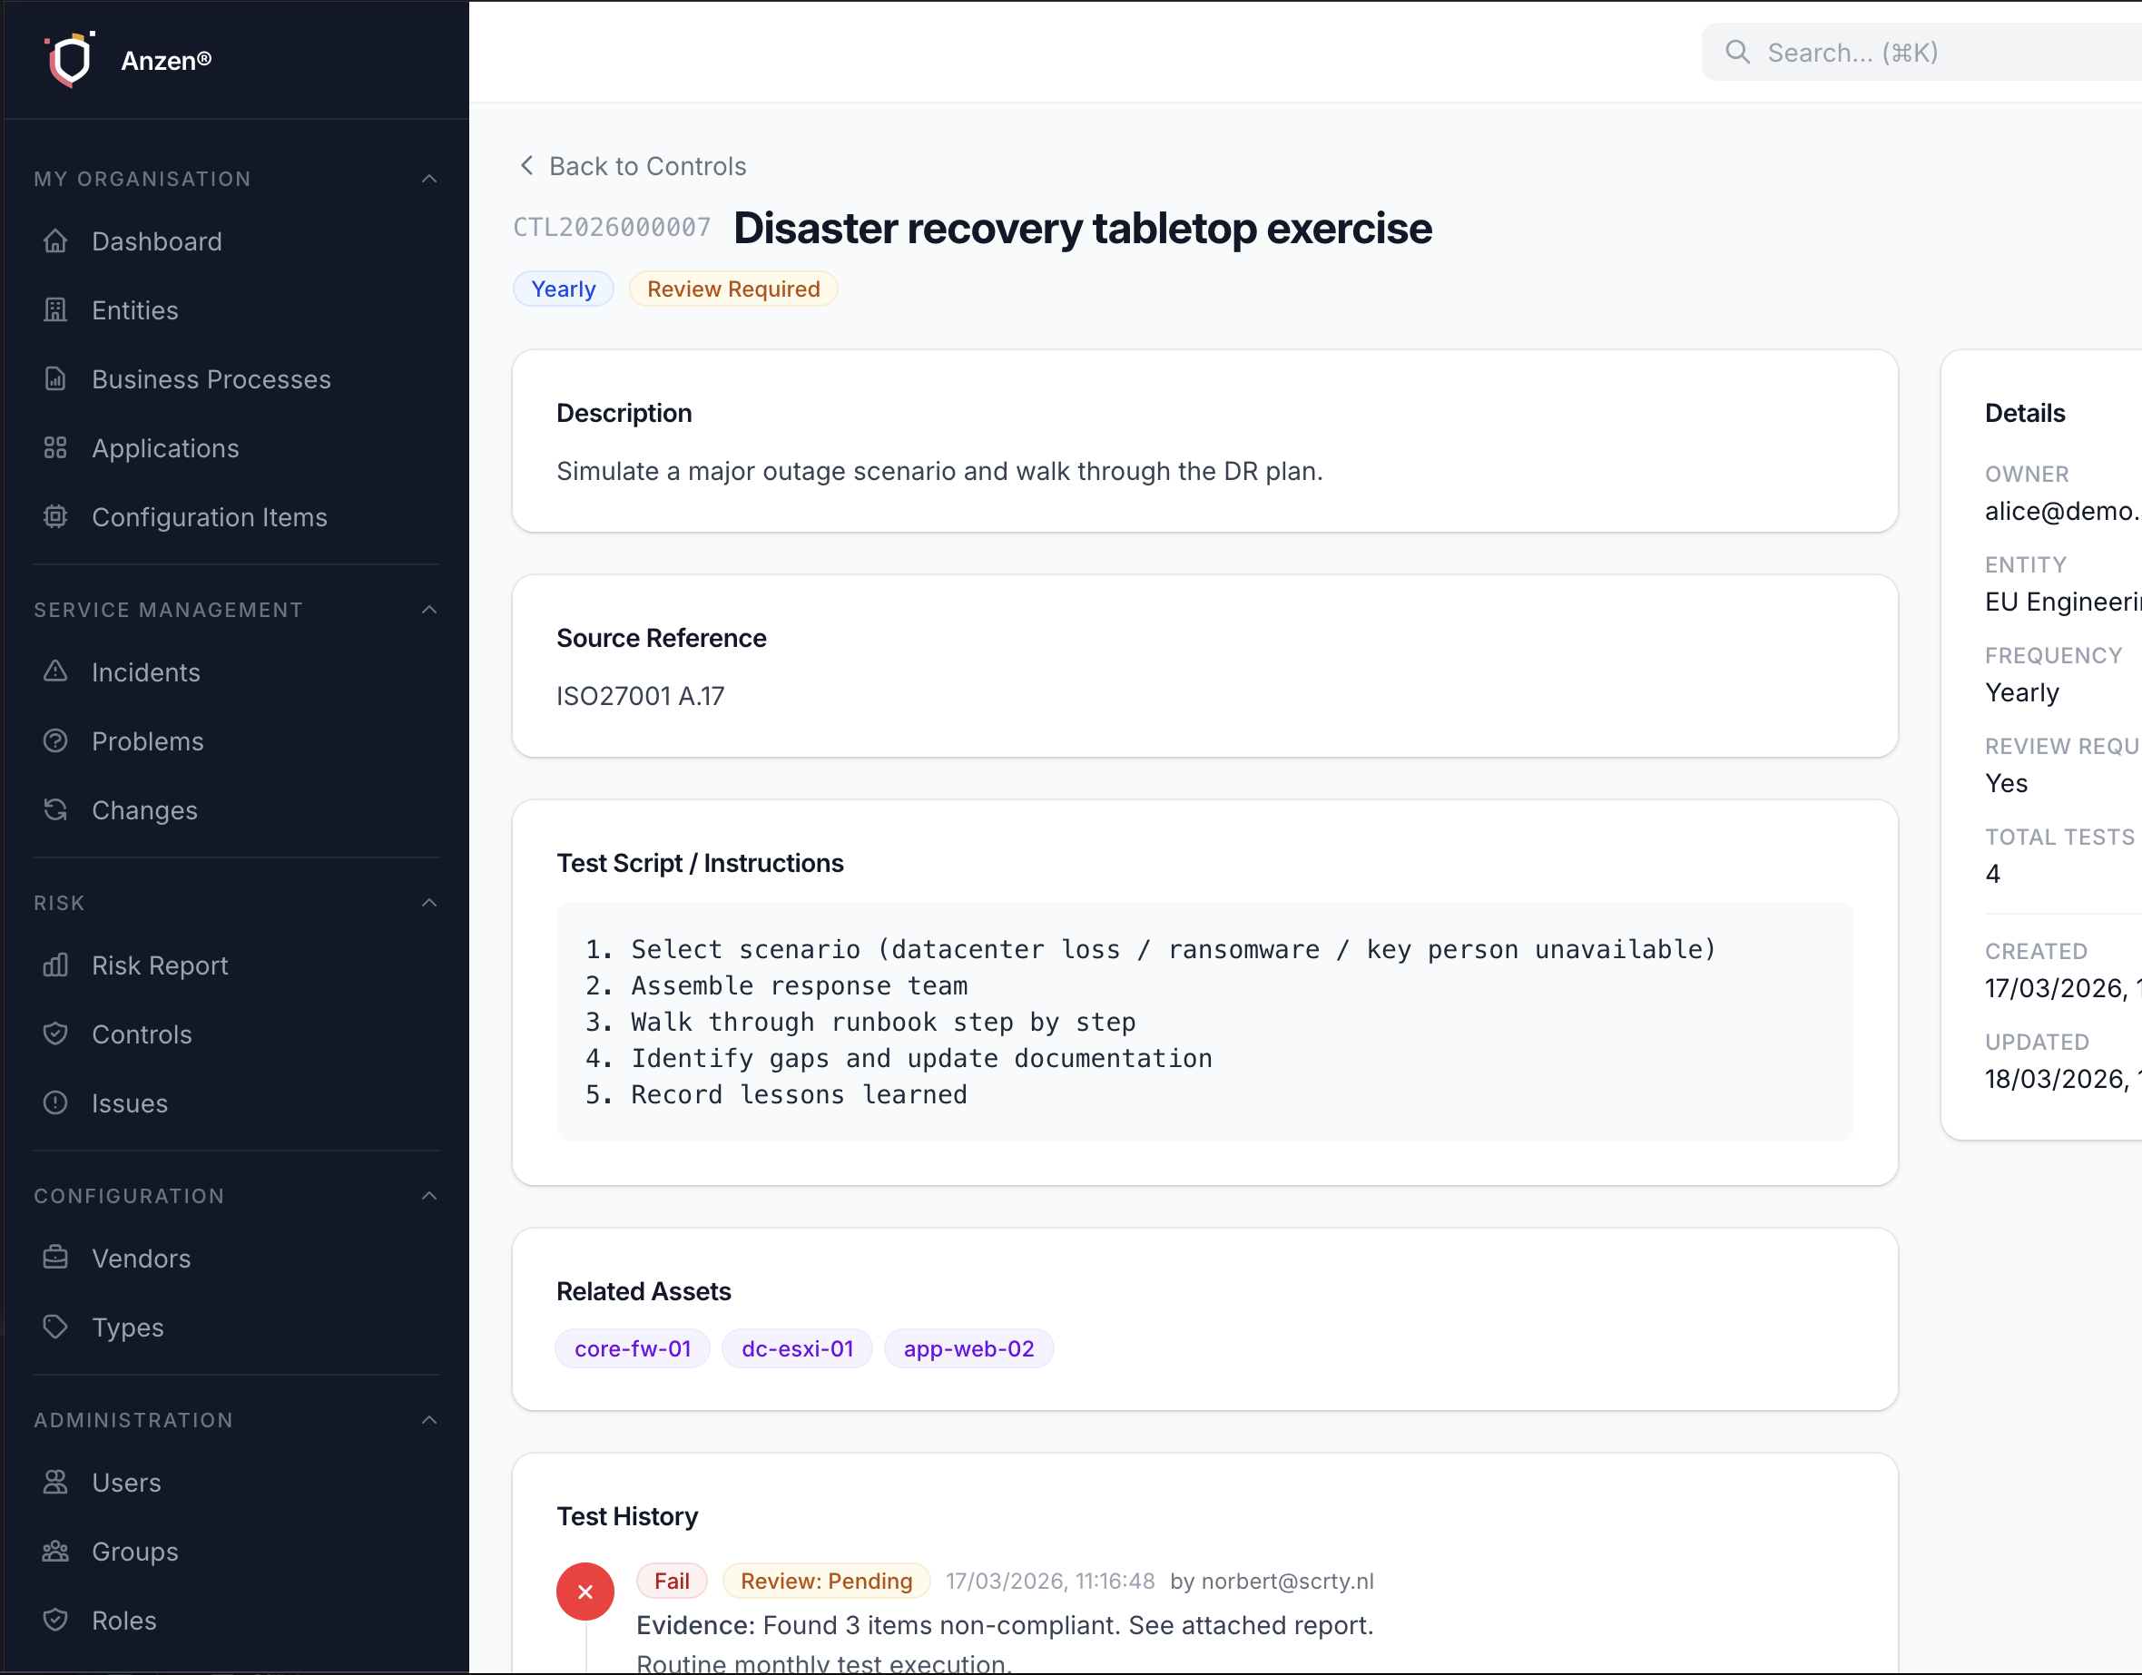Collapse the Risk section chevron
This screenshot has height=1675, width=2142.
tap(428, 902)
